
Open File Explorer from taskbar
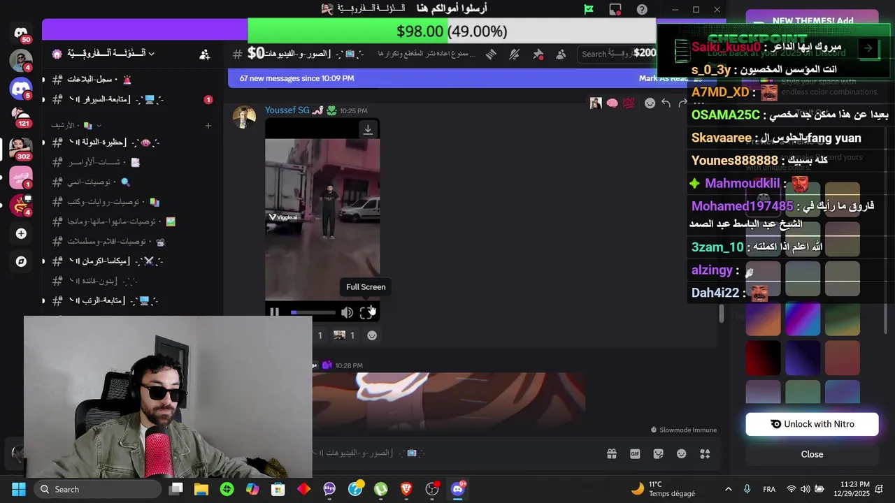click(201, 489)
